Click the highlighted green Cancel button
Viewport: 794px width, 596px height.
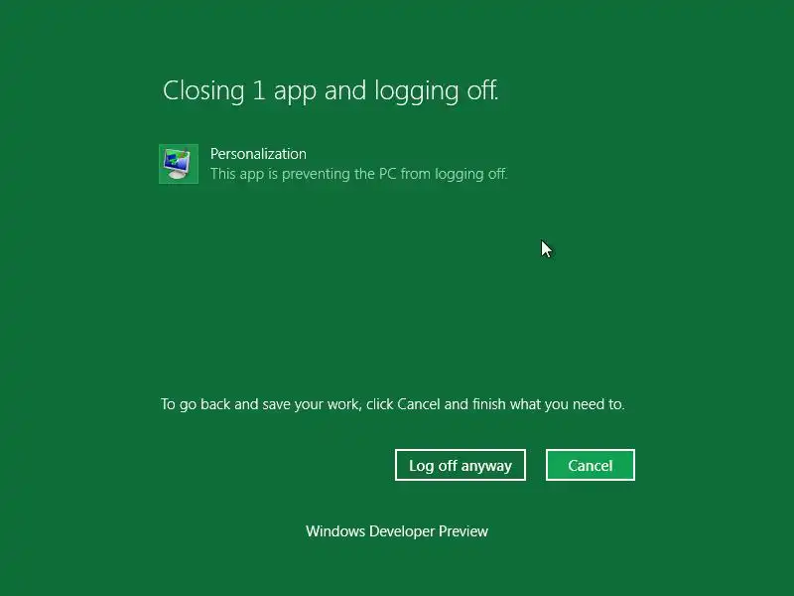pos(591,465)
